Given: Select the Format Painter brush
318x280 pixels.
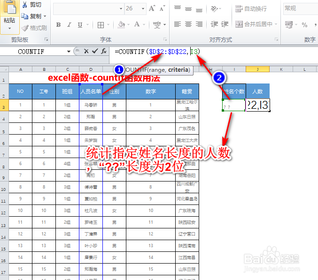Looking at the screenshot, I should 25,28.
